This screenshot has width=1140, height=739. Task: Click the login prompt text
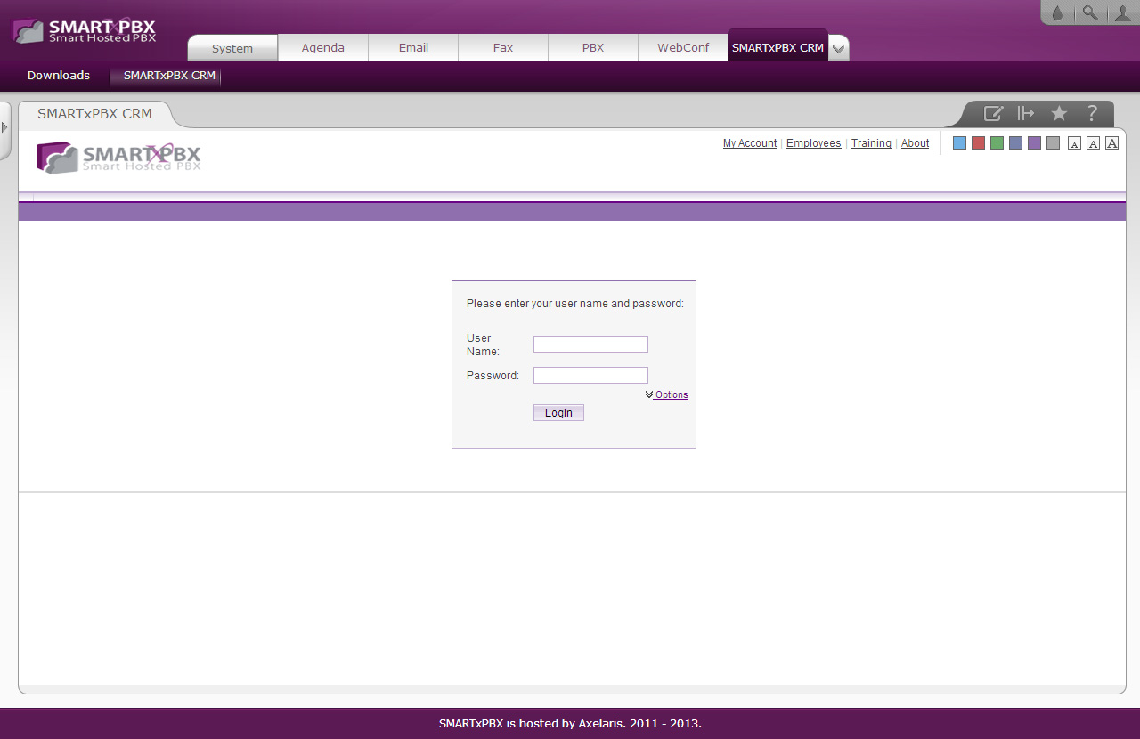tap(575, 304)
